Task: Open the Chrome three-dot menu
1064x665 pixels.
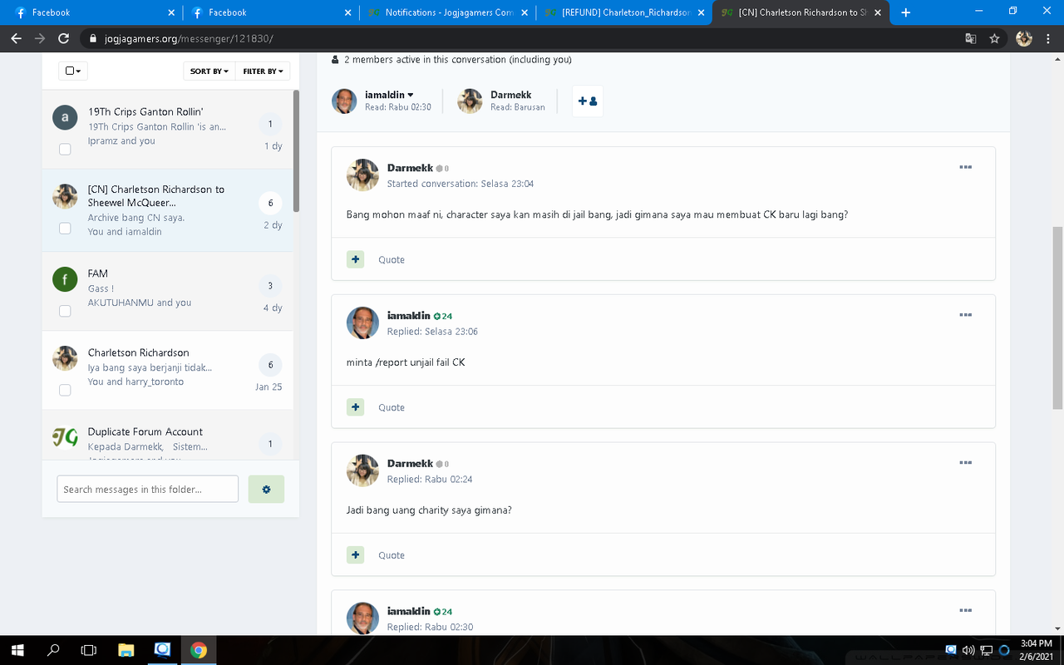Action: (x=1048, y=38)
